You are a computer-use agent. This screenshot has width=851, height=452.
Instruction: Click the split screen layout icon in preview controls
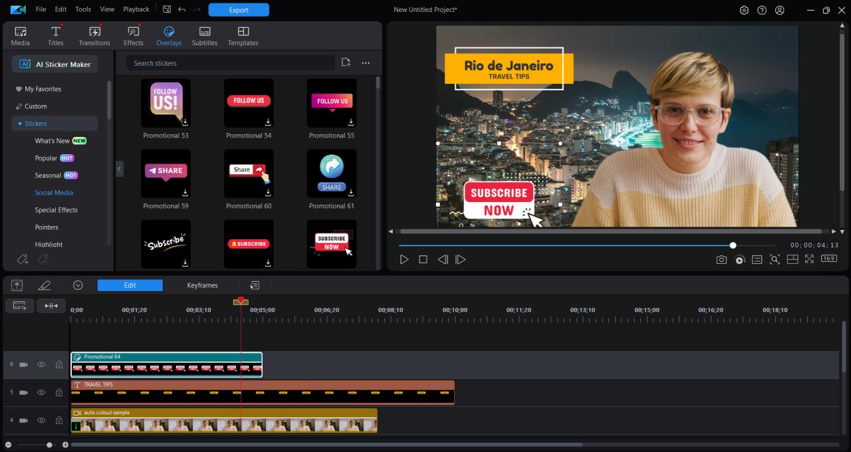pos(792,259)
